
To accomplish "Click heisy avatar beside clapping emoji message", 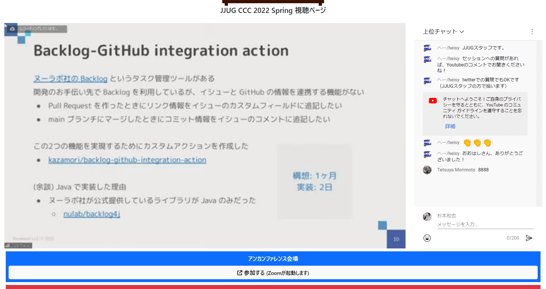I will tap(427, 143).
